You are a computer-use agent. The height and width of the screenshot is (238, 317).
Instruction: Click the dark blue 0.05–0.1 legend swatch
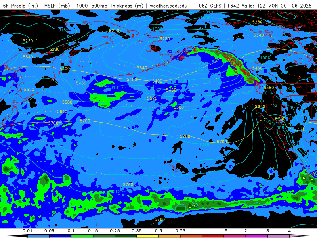pos(60,236)
